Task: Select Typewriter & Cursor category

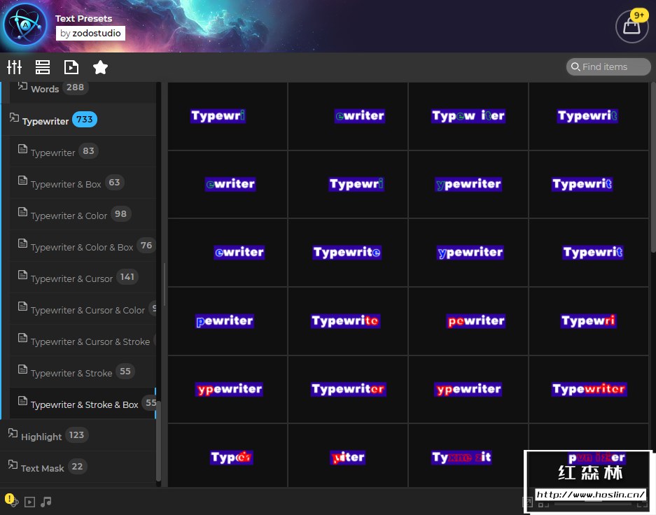Action: [x=83, y=278]
